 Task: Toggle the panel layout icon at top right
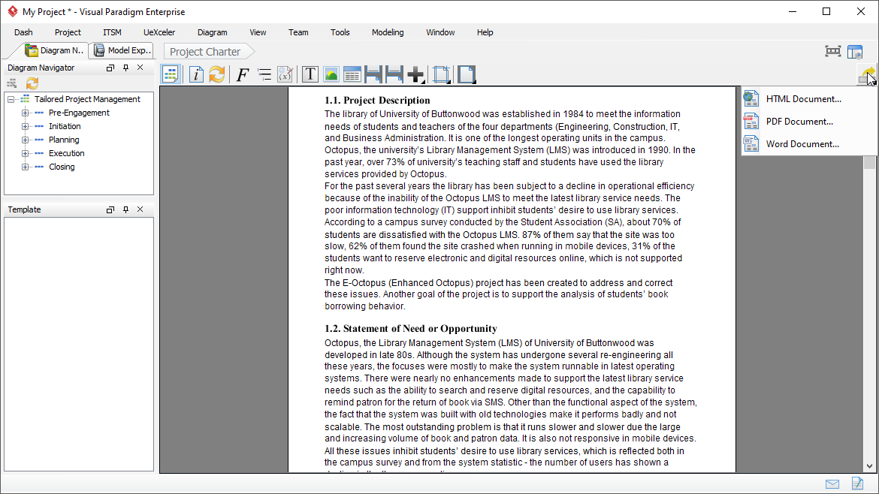pos(855,52)
